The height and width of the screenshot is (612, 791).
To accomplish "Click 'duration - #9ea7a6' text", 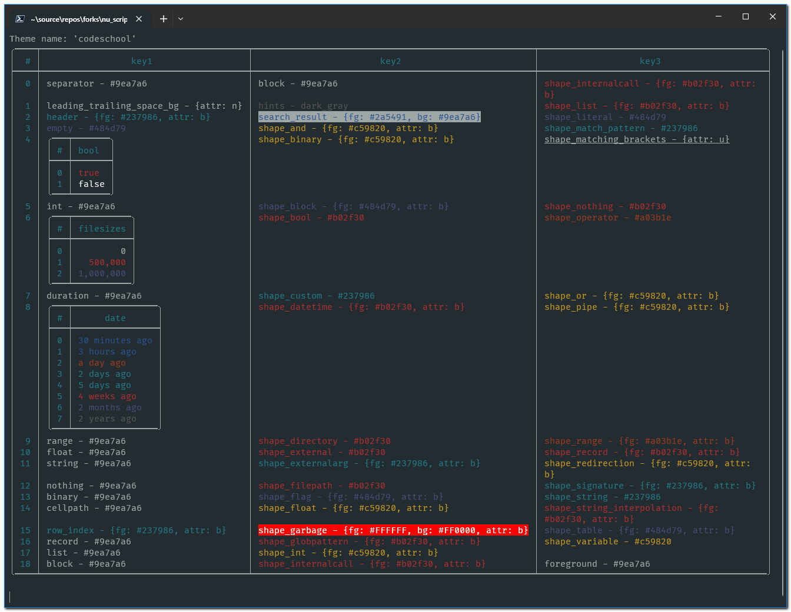I will point(94,296).
